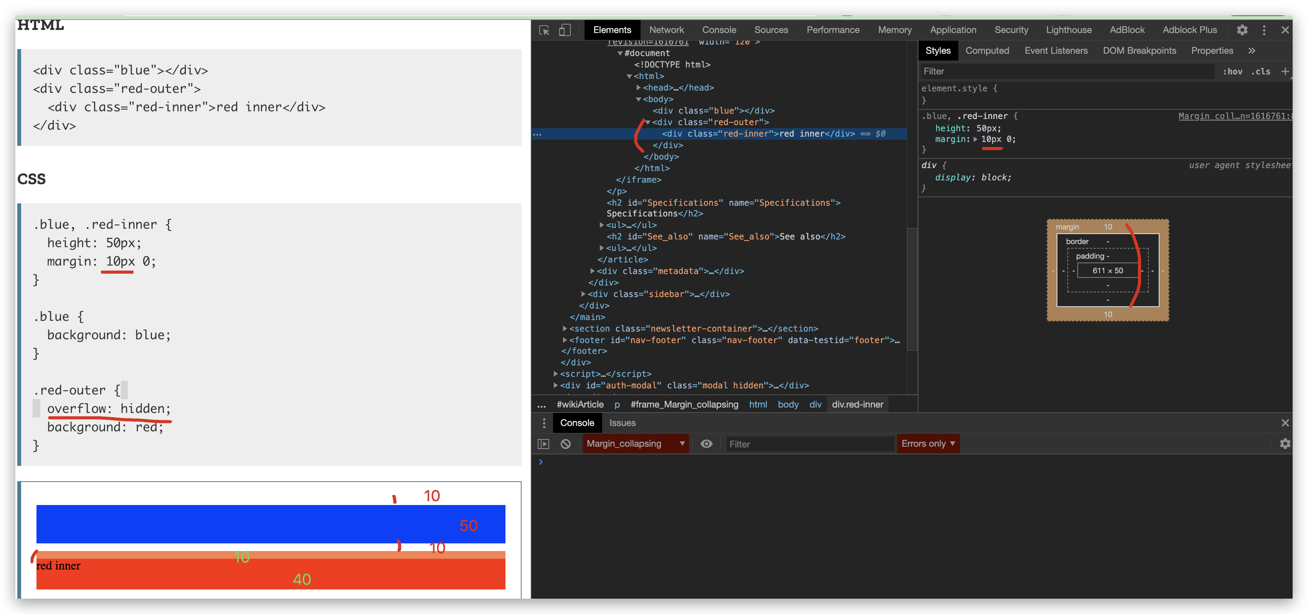Select the Properties tab
The image size is (1308, 614).
[1212, 51]
